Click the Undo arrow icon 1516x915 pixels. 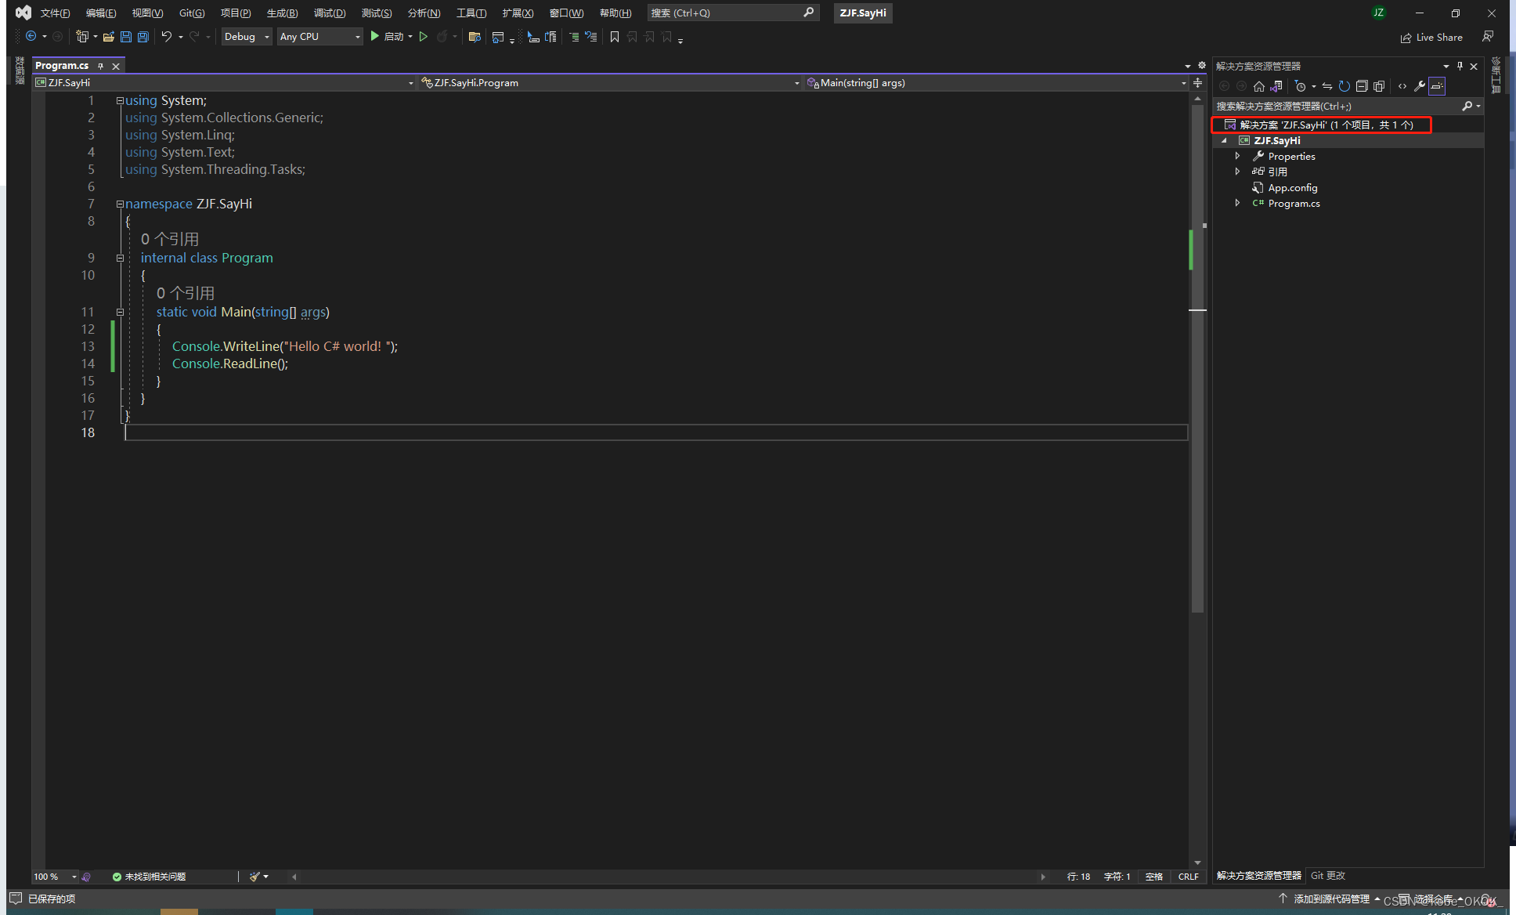point(166,37)
